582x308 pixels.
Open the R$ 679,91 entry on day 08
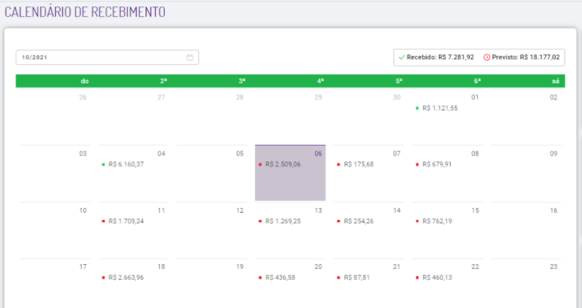point(436,164)
